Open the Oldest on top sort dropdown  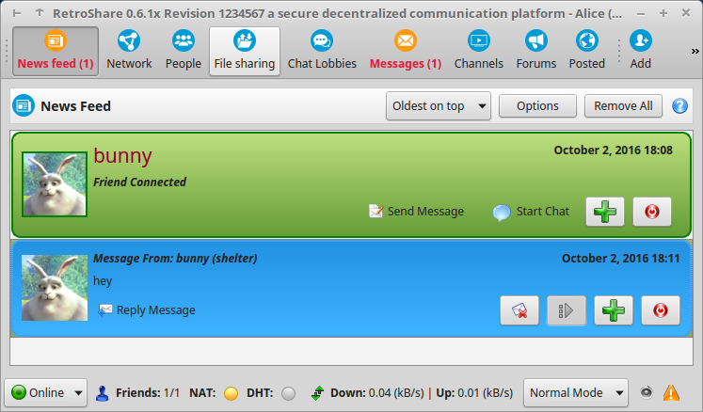coord(438,106)
